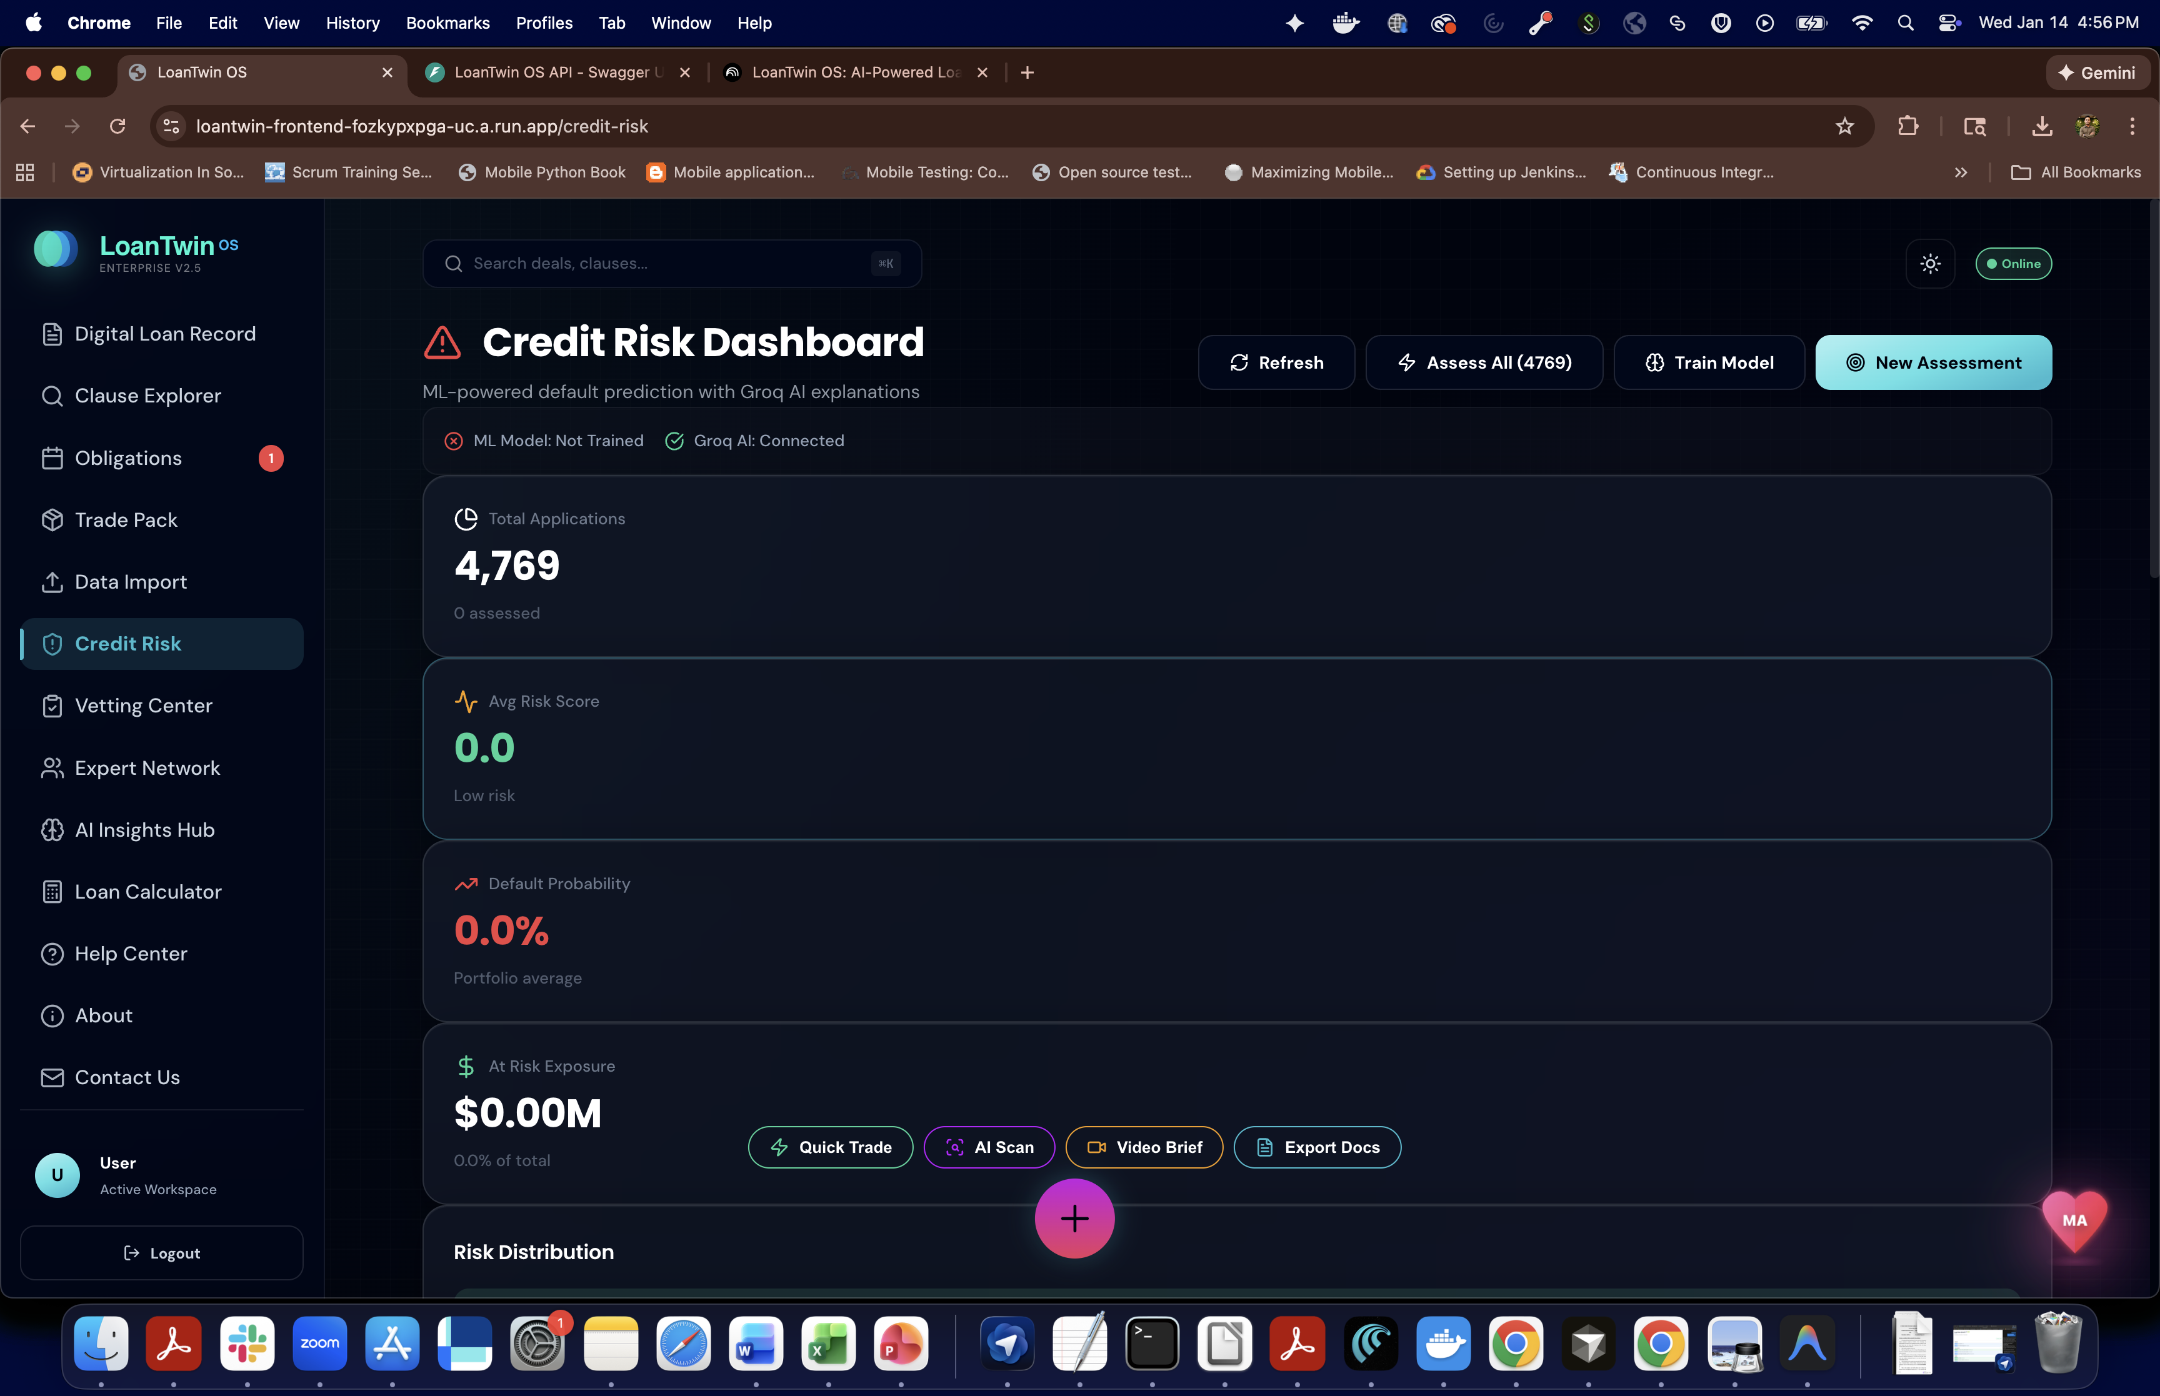Toggle the light/dark theme sun icon

pyautogui.click(x=1930, y=264)
